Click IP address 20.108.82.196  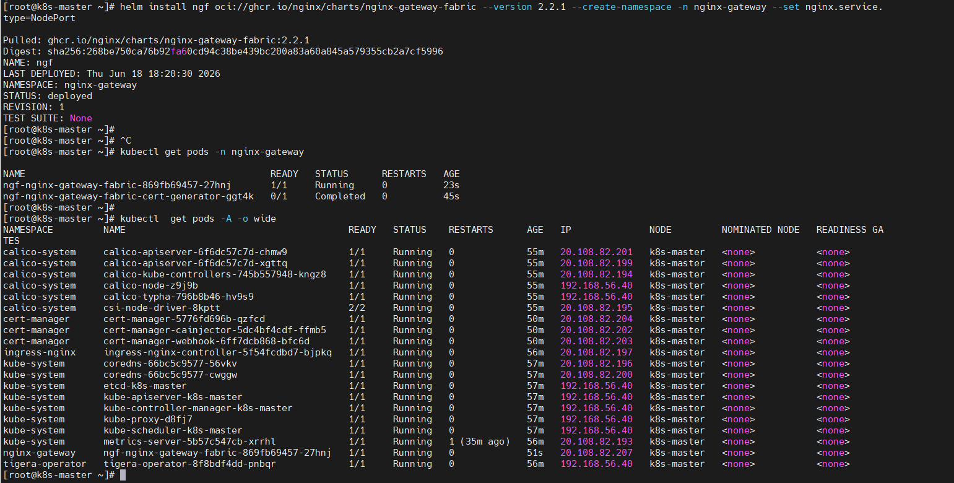(596, 363)
